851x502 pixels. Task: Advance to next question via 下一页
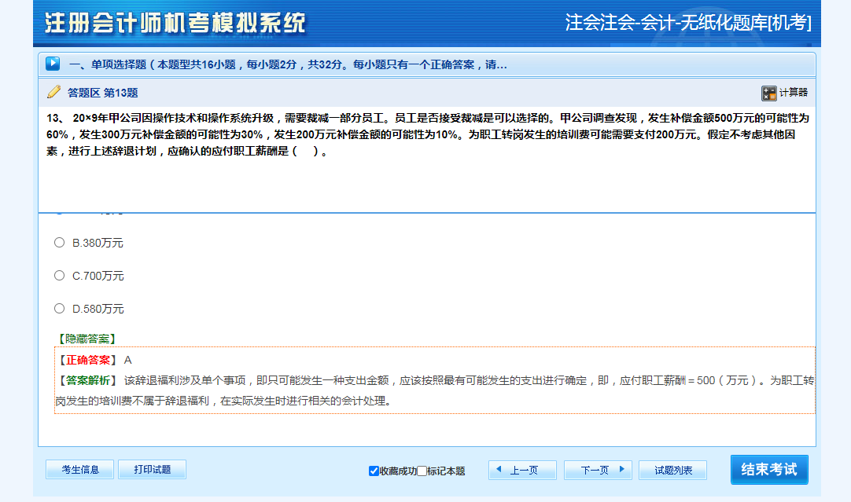pyautogui.click(x=598, y=471)
